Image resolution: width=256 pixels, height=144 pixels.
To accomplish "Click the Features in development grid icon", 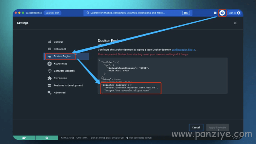I will (50, 85).
